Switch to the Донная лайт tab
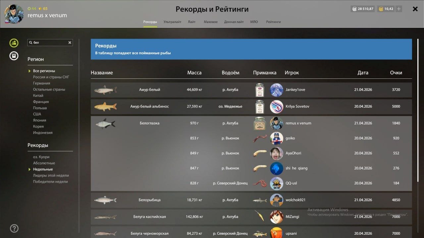 coord(234,22)
